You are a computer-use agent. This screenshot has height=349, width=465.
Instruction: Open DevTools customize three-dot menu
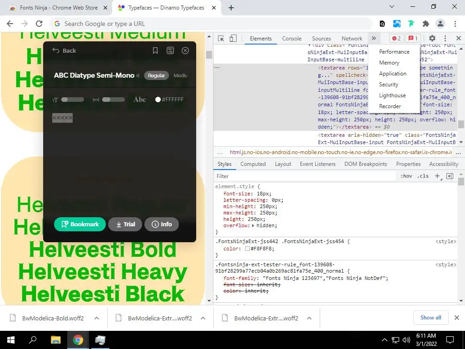445,38
